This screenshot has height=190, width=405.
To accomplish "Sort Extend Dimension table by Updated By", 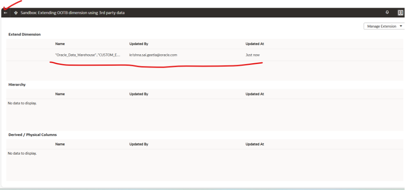I will coord(139,44).
